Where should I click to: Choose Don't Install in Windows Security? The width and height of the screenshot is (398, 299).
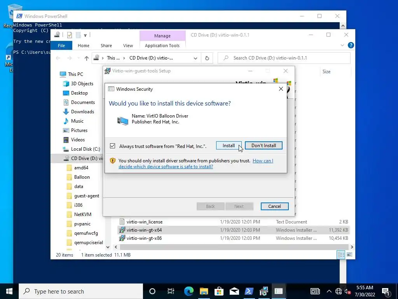(264, 146)
